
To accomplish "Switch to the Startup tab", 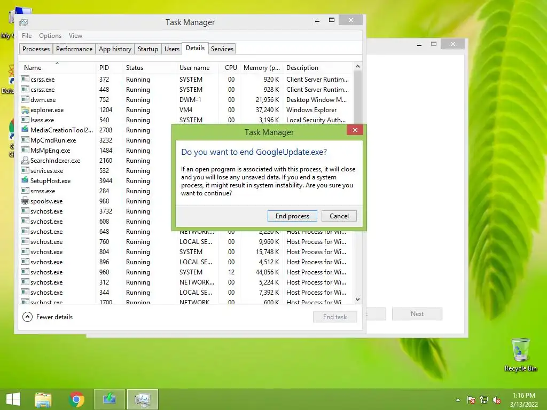I will click(148, 49).
